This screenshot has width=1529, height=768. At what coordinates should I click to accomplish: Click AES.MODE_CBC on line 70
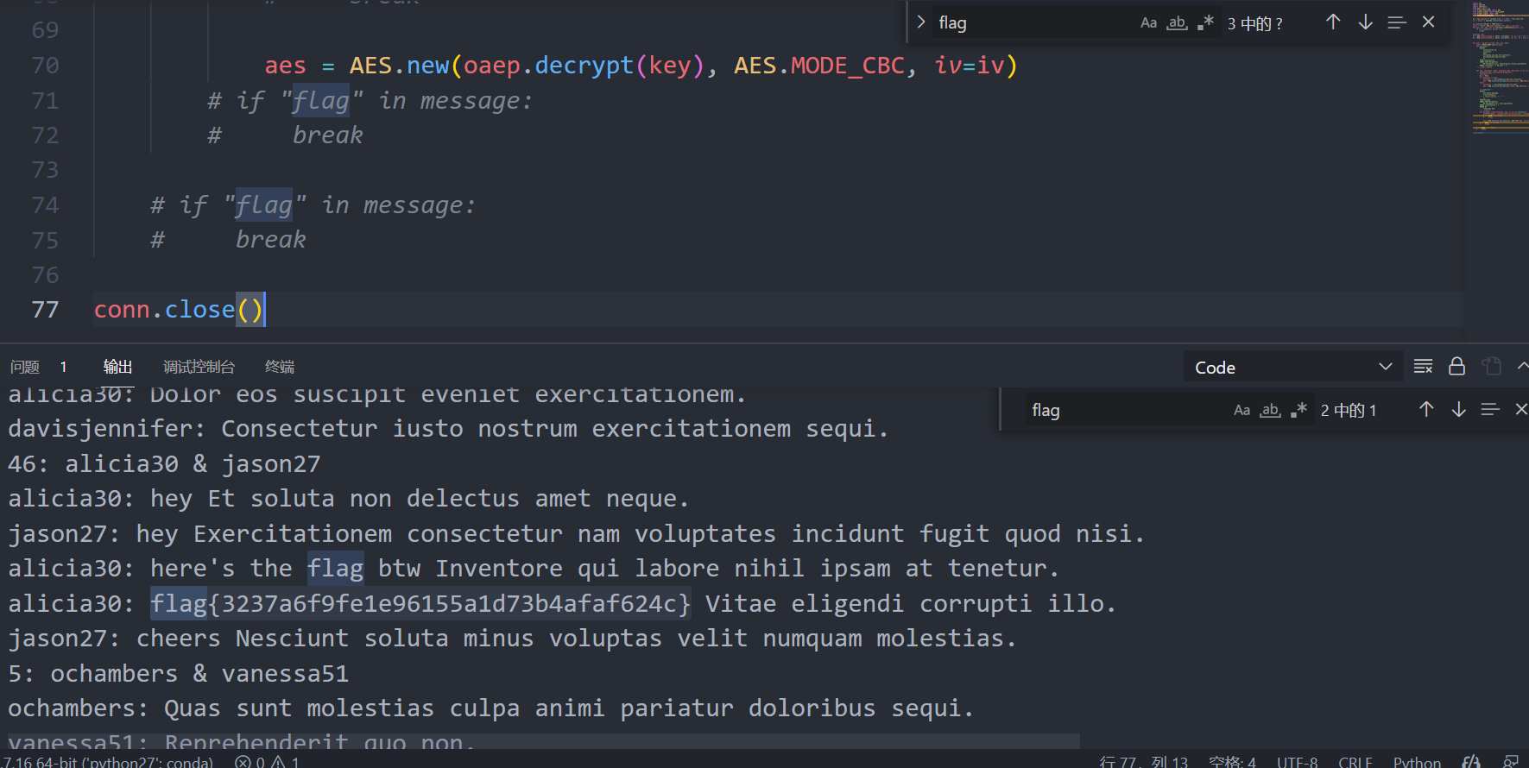point(819,66)
